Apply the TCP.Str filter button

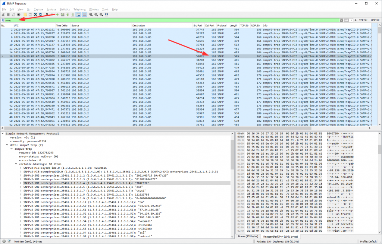363,20
